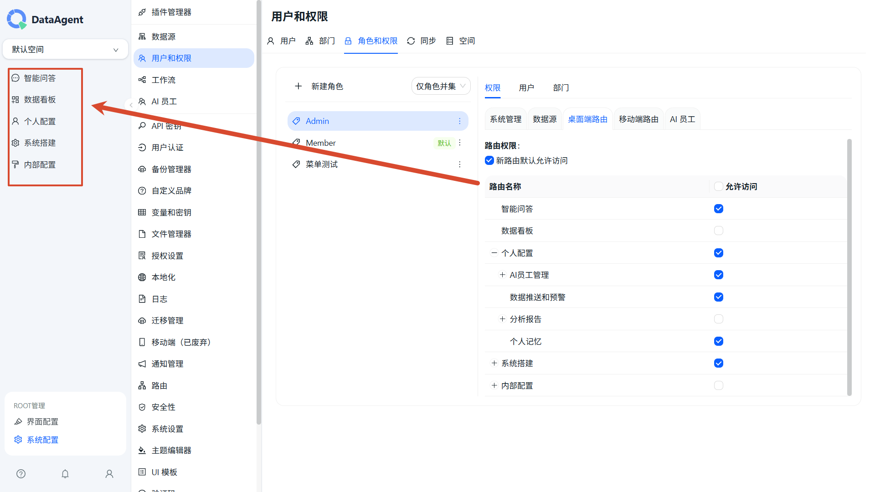Select the Member role
The width and height of the screenshot is (875, 492).
point(378,143)
